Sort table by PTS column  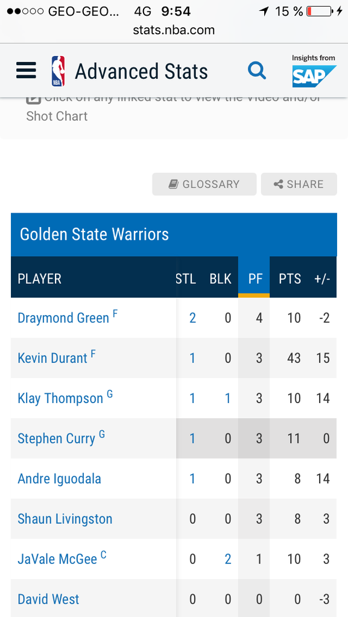tap(290, 278)
